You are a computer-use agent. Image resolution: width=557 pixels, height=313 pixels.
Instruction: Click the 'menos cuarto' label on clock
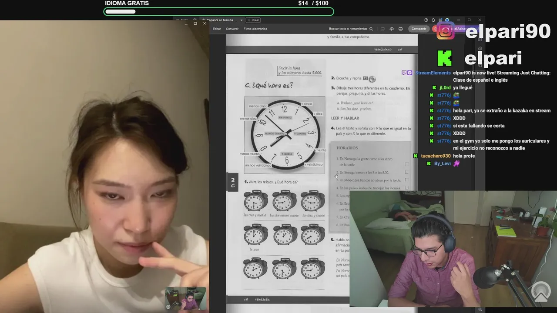pyautogui.click(x=274, y=133)
